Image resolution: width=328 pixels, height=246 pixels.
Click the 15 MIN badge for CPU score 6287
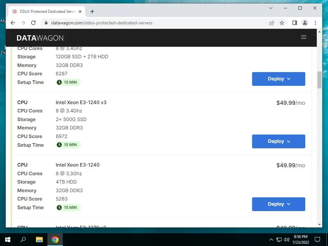[68, 82]
